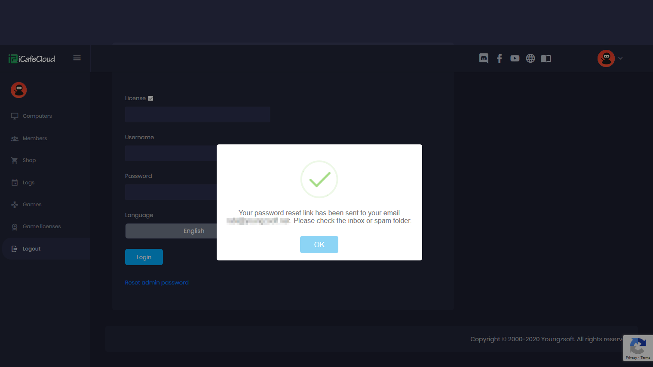Click the Members people icon
The height and width of the screenshot is (367, 653).
point(15,138)
